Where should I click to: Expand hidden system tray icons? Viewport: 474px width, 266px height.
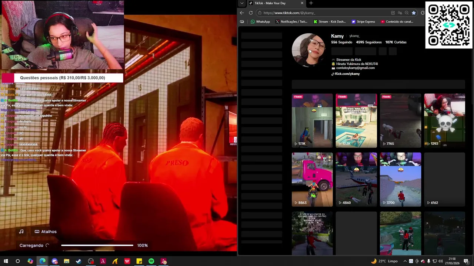405,261
